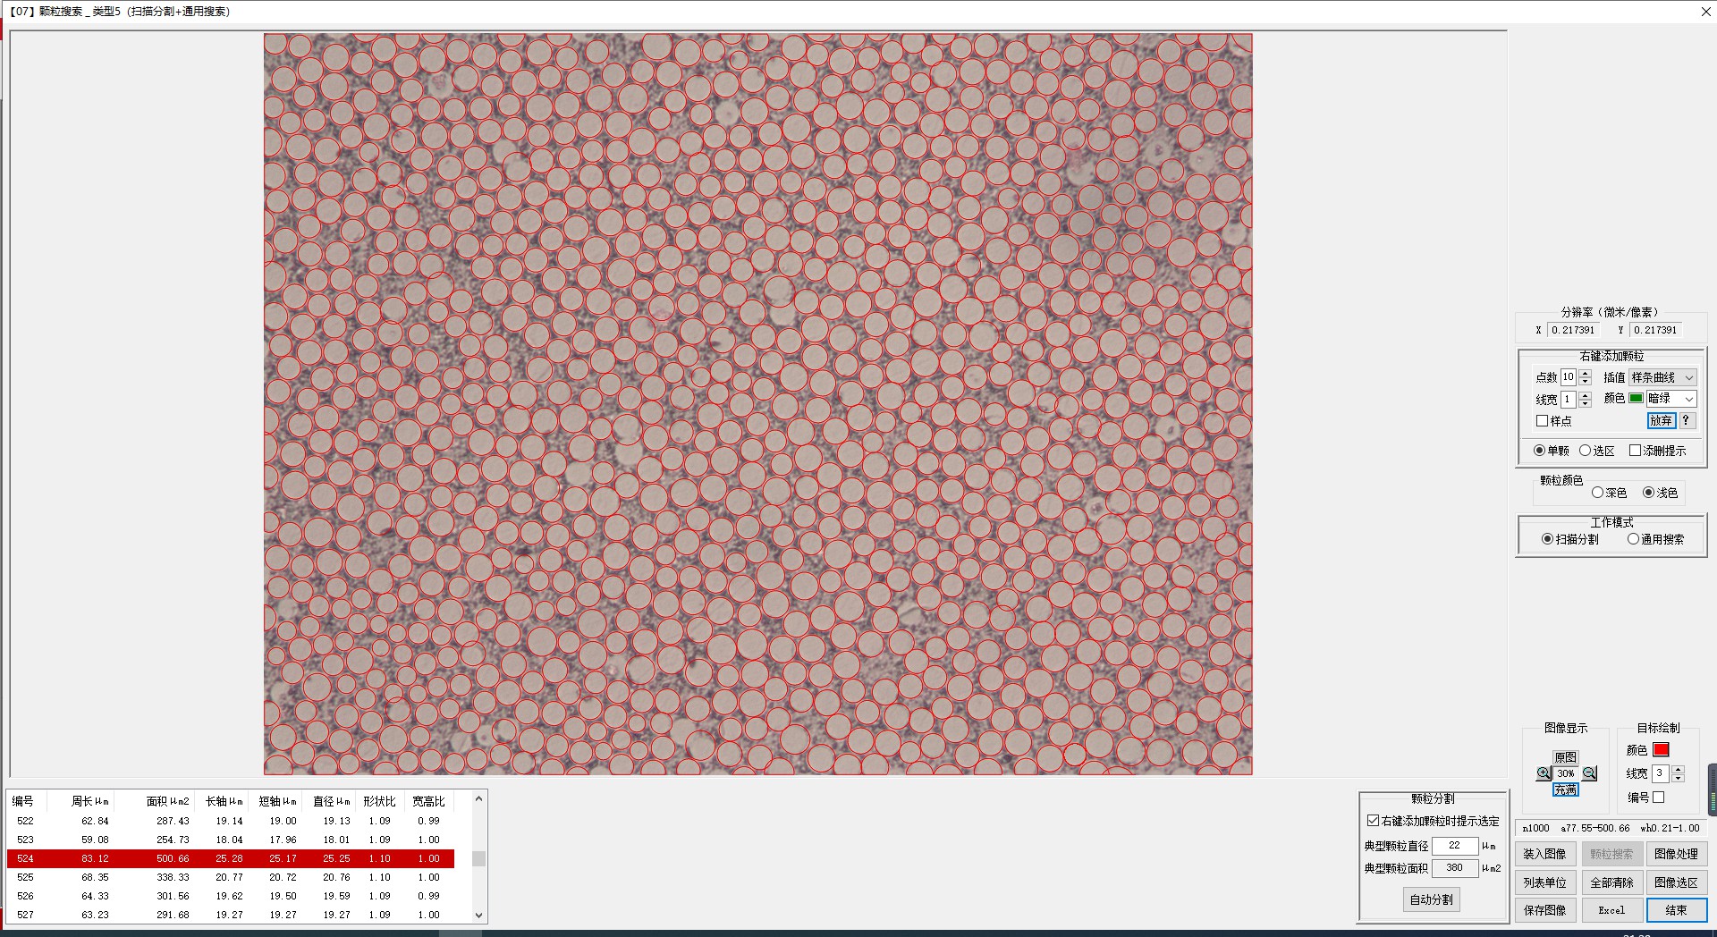Increase the 点数 point count stepper
This screenshot has height=937, width=1717.
1586,373
